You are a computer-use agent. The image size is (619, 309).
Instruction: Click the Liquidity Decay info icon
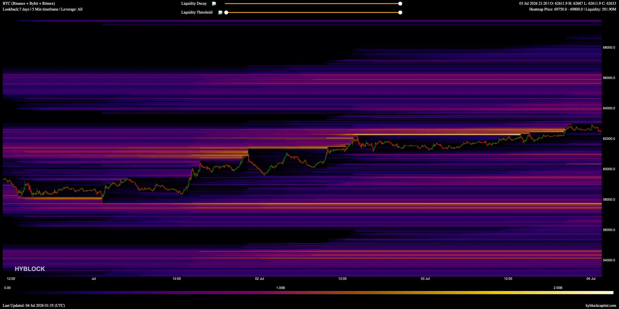(x=214, y=4)
